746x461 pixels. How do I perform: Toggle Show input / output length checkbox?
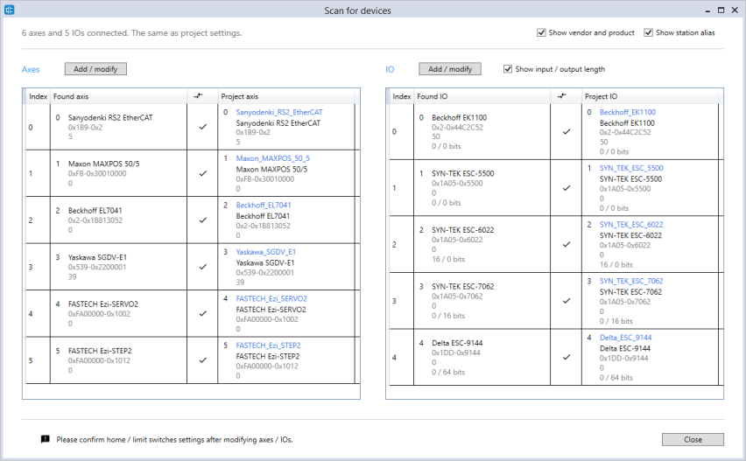click(508, 69)
